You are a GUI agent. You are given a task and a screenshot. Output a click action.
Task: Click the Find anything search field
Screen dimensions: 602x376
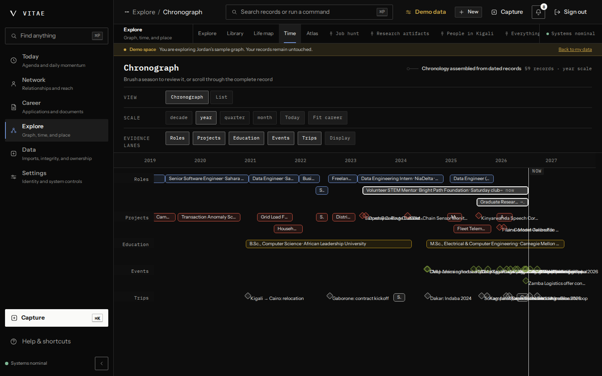click(56, 36)
